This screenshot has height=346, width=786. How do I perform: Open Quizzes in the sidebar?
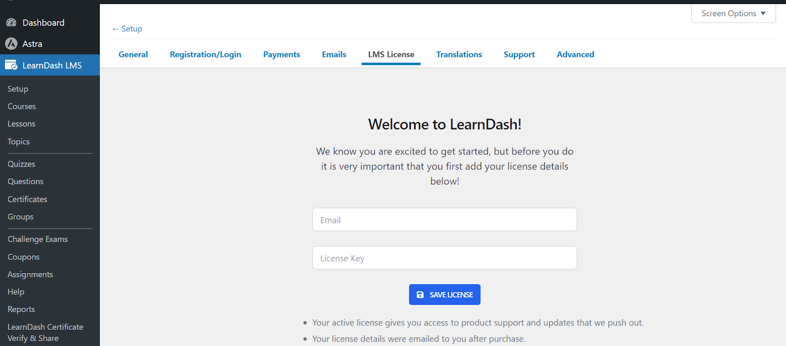[21, 164]
